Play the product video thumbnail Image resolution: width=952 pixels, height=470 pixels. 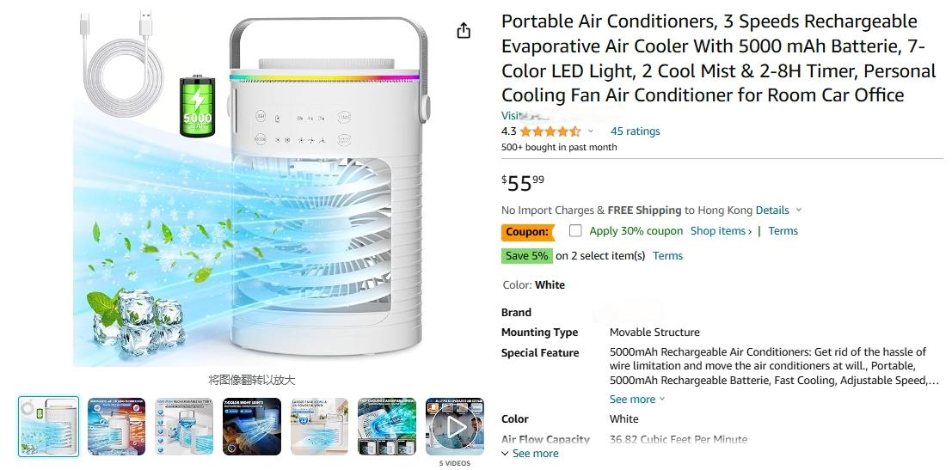[x=455, y=427]
